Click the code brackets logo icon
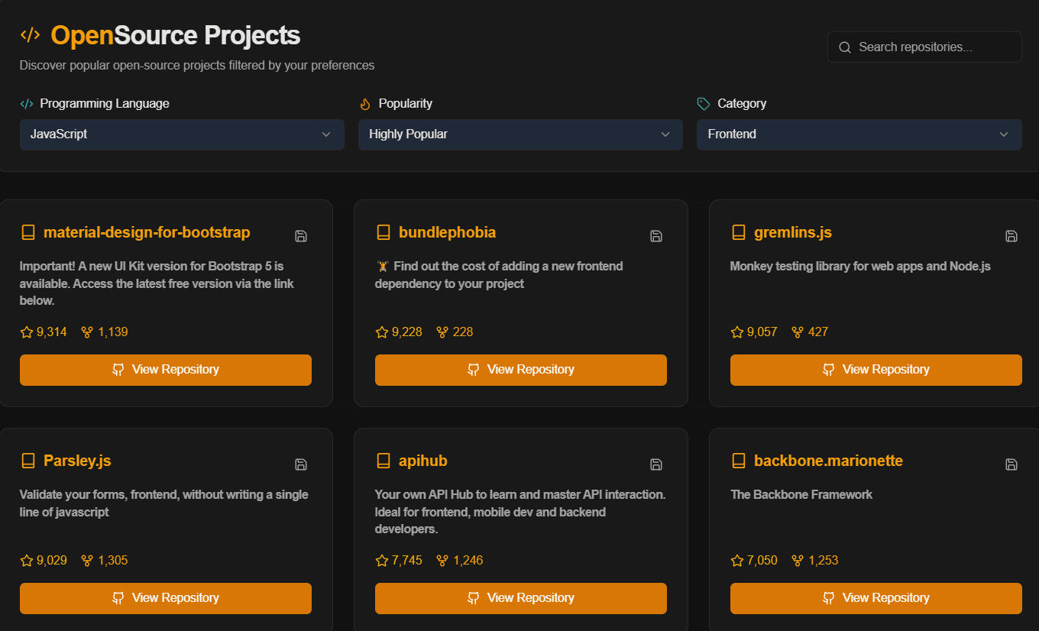The width and height of the screenshot is (1039, 631). coord(30,35)
